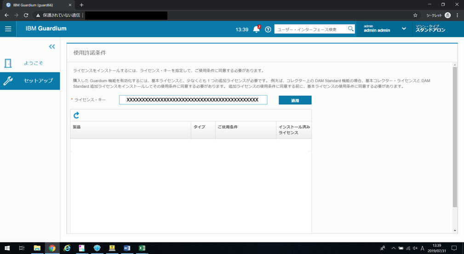
Task: Click the Task View taskbar icon
Action: coord(22,248)
